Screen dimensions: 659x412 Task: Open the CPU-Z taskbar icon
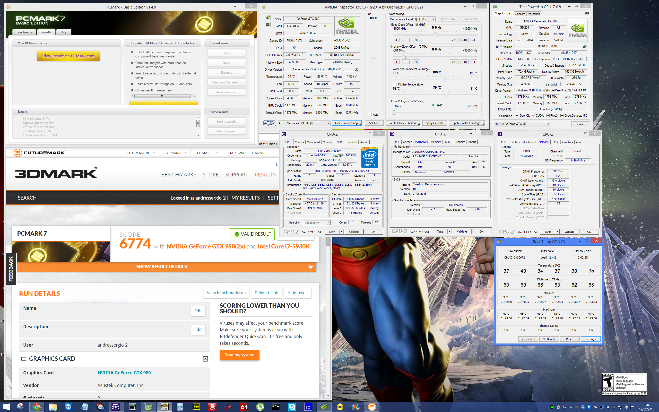point(116,407)
